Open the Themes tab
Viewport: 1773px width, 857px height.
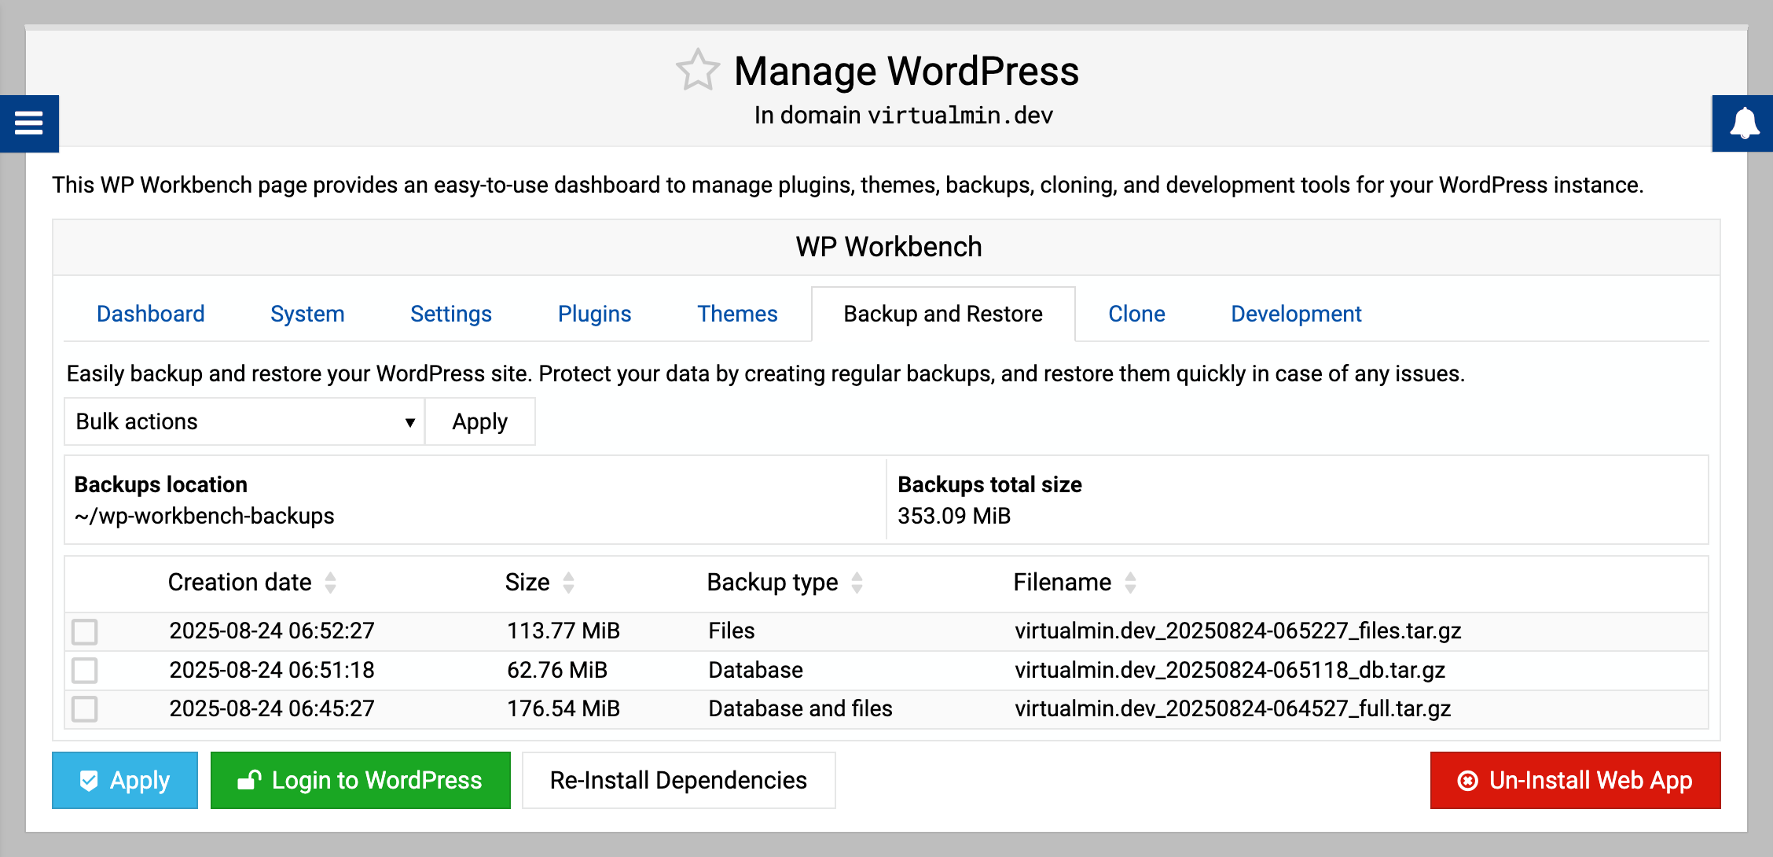point(737,314)
